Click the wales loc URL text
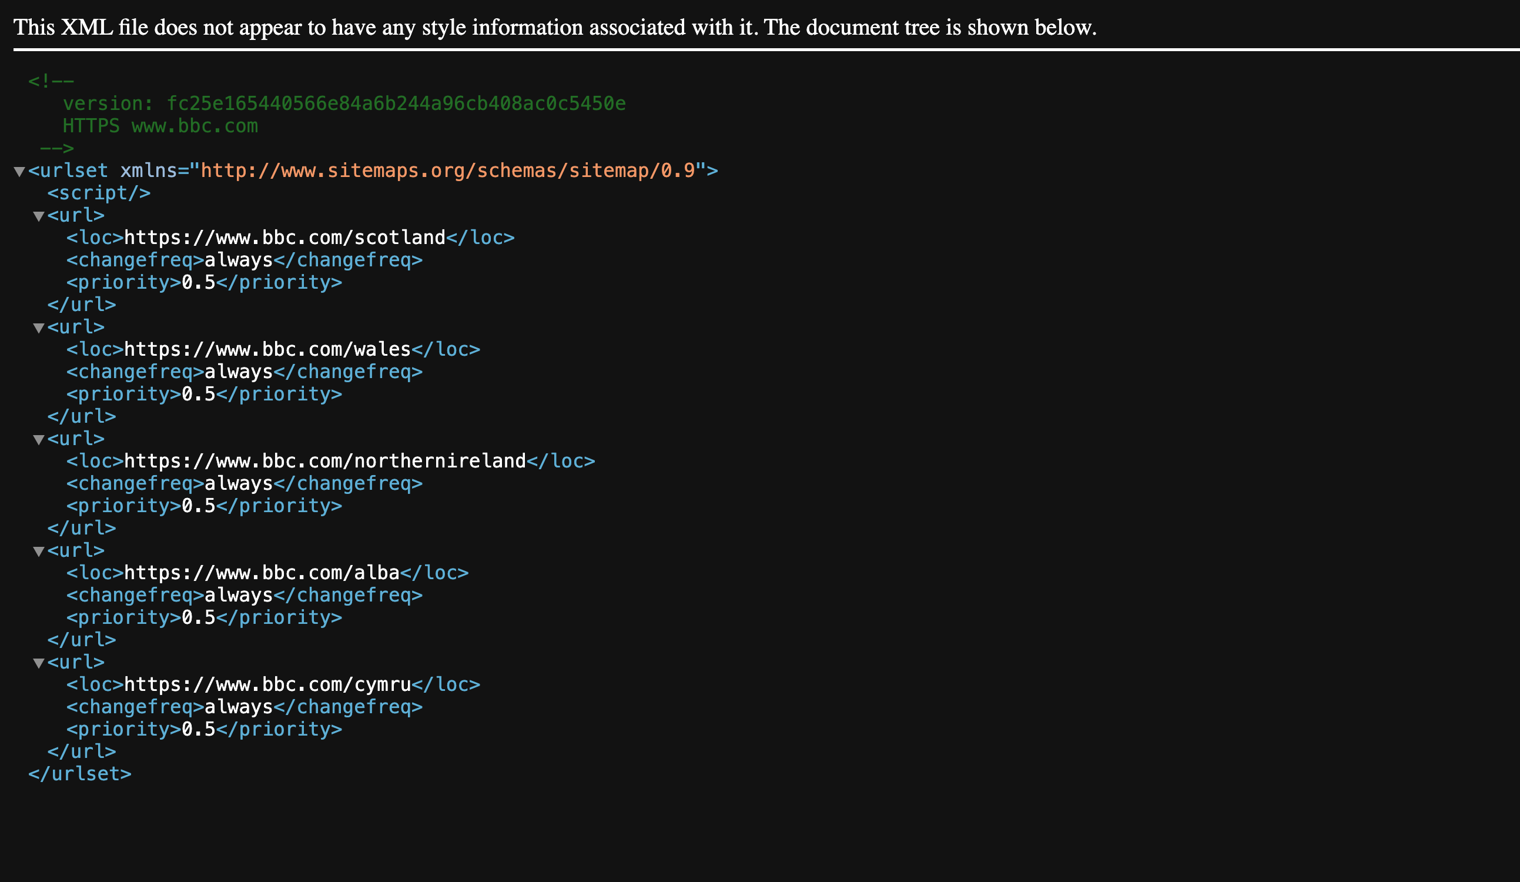 tap(267, 349)
